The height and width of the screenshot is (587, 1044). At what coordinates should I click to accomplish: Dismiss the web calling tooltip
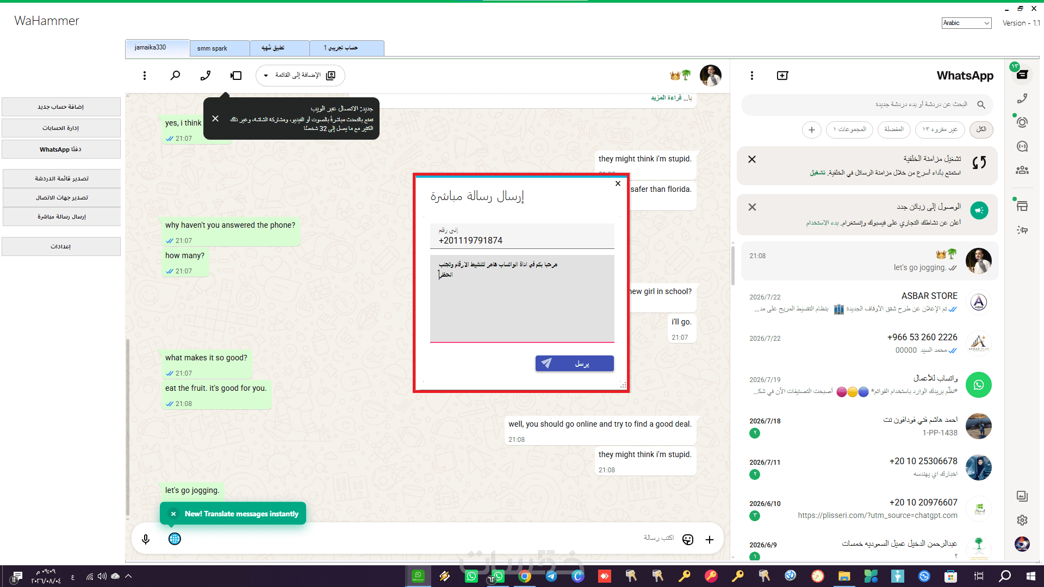[215, 118]
